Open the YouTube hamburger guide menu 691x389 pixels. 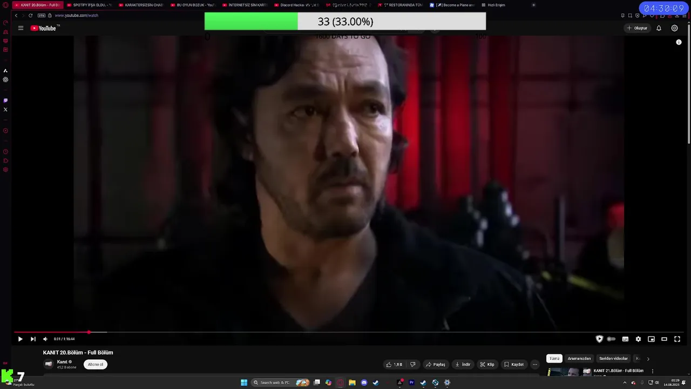click(21, 28)
